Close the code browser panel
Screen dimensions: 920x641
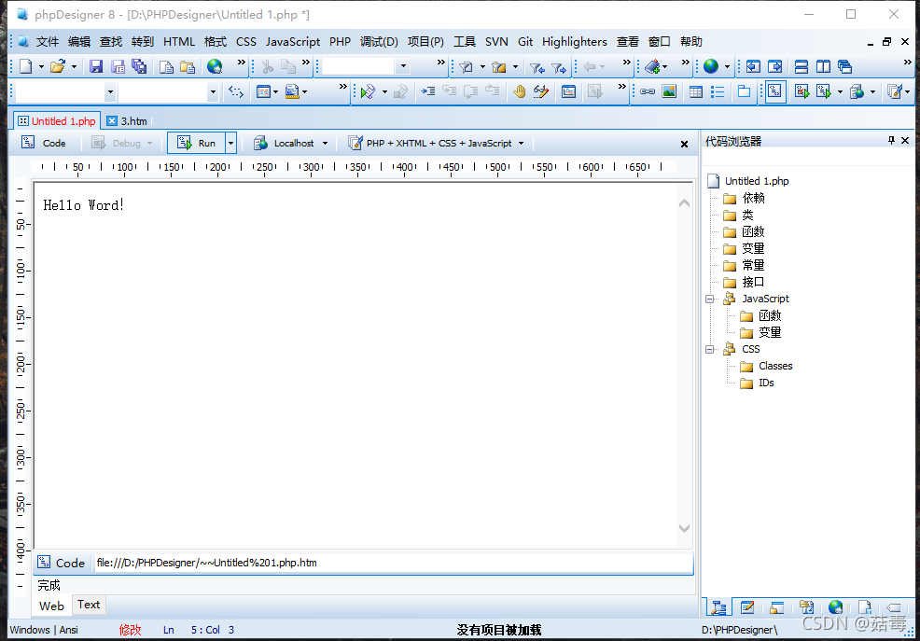tap(905, 140)
